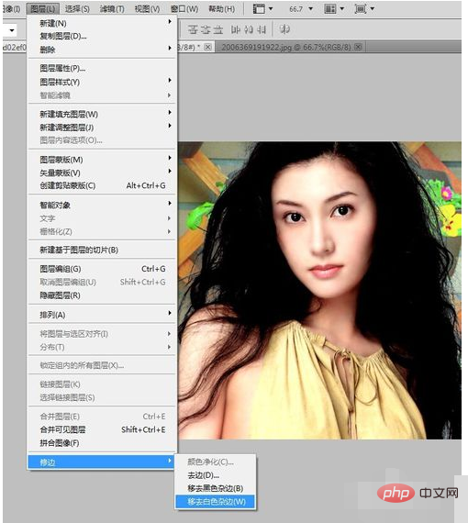Open the 66.7 zoom level dropdown
This screenshot has width=468, height=523.
click(x=310, y=8)
